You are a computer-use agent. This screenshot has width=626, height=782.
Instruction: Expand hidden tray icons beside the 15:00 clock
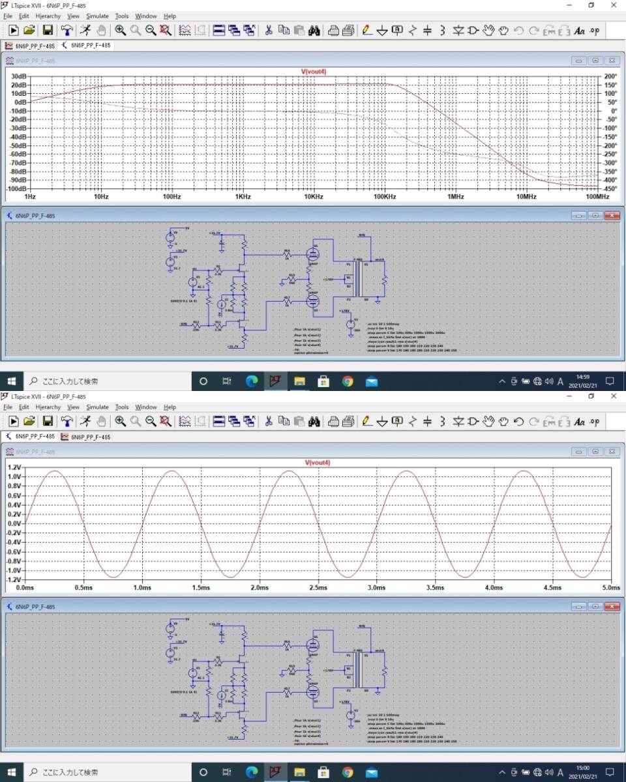pyautogui.click(x=502, y=772)
